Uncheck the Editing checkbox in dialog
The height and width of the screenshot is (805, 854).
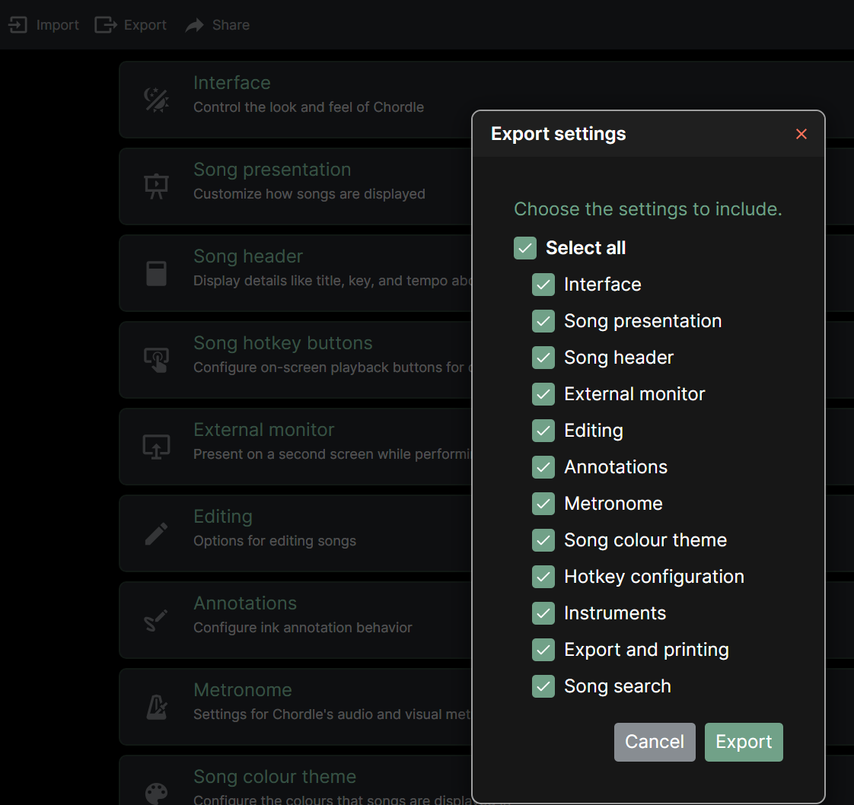tap(543, 431)
